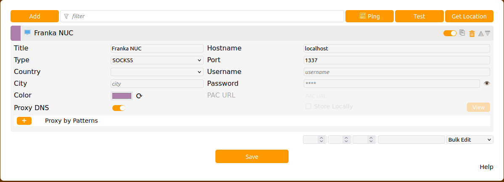The height and width of the screenshot is (182, 504).
Task: Click the duplicate proxy icon
Action: [462, 33]
